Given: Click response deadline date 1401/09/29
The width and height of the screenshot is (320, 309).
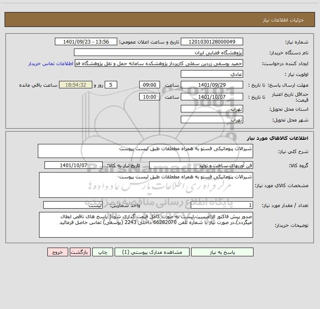Looking at the screenshot, I should point(212,85).
